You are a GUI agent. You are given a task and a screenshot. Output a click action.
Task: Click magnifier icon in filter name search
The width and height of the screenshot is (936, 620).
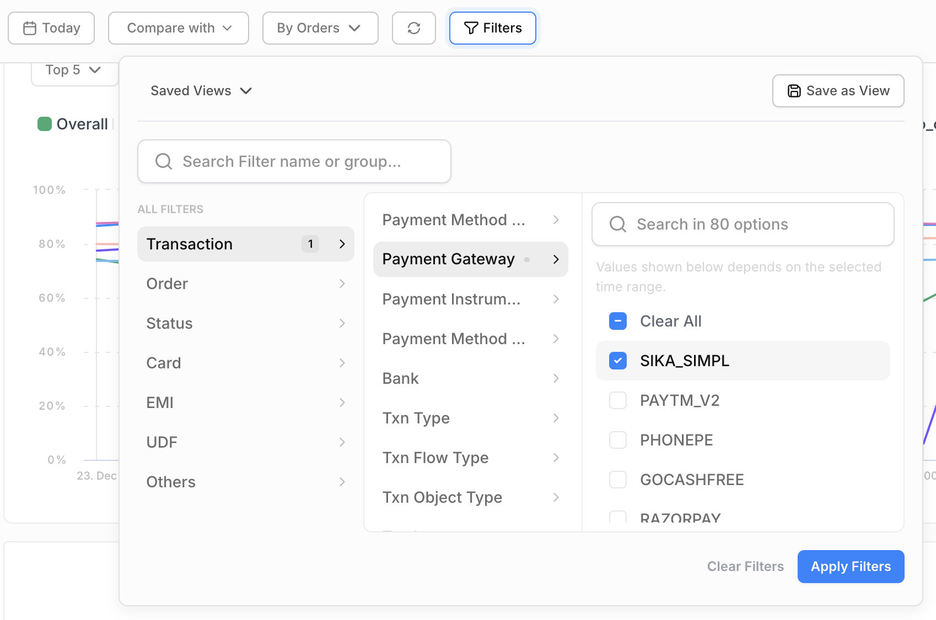pos(164,161)
